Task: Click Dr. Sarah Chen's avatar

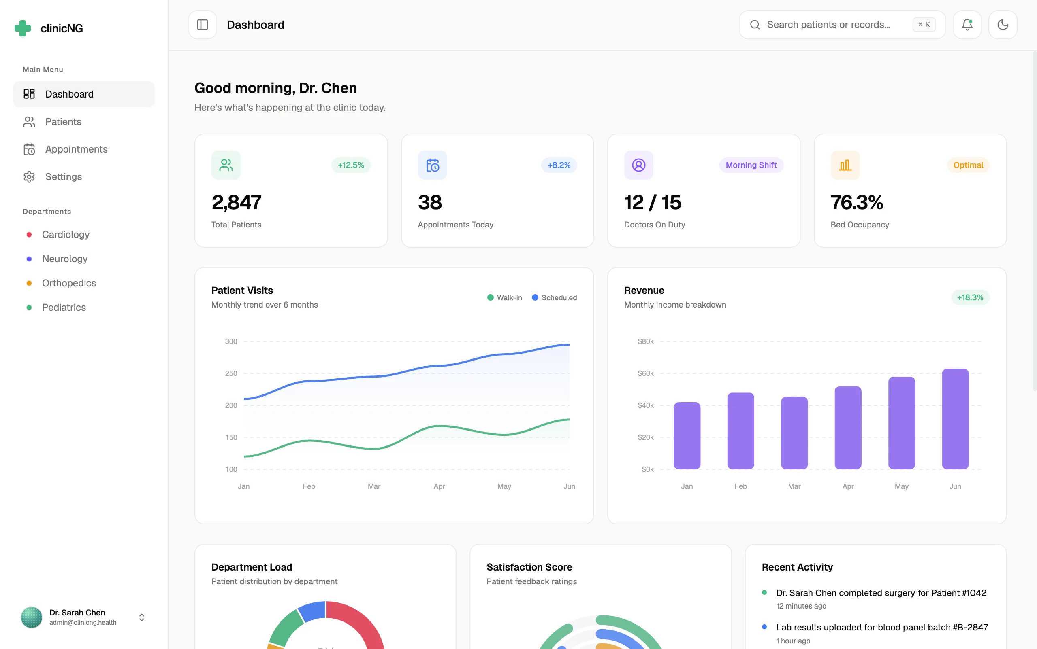Action: point(31,617)
